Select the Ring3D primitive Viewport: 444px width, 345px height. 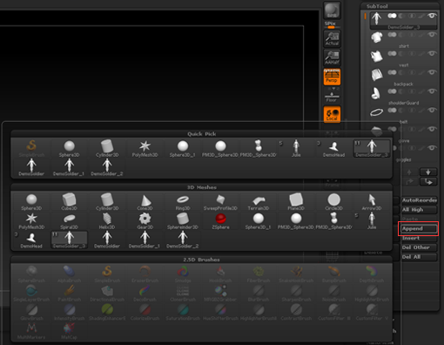[183, 202]
